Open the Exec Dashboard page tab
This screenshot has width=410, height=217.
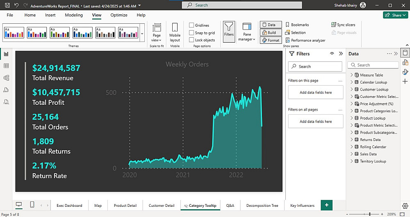pyautogui.click(x=69, y=206)
